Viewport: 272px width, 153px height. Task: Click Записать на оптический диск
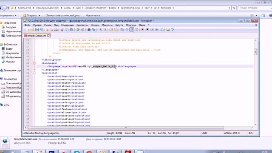63,15
